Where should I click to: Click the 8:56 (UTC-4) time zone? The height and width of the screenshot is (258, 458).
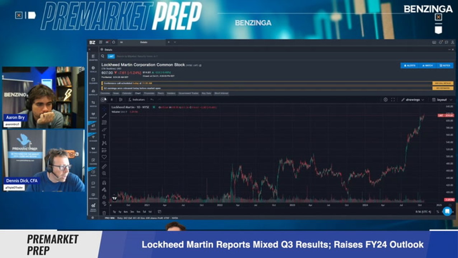click(423, 212)
